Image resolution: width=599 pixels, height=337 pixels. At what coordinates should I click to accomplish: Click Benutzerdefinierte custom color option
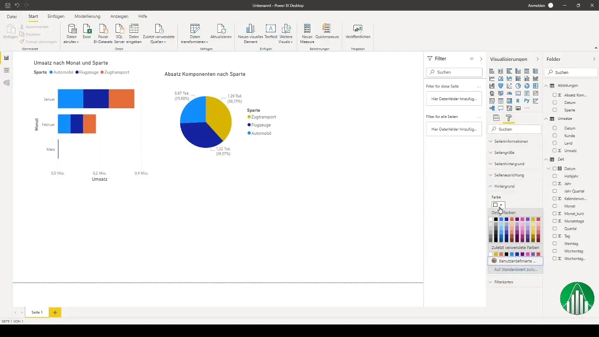point(515,261)
